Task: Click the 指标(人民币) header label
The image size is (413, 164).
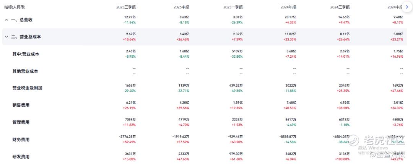Action: click(15, 7)
